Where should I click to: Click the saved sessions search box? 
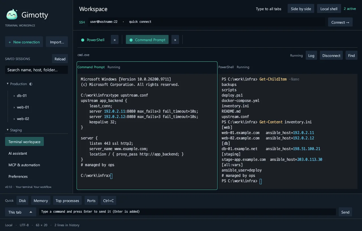[x=36, y=70]
